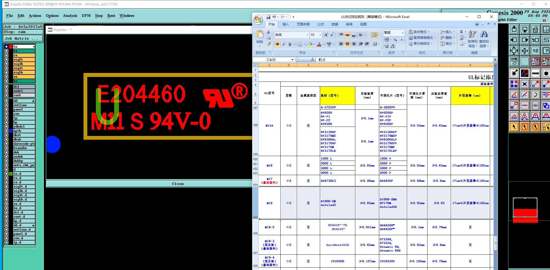This screenshot has height=270, width=550.
Task: Click the Excel Office button
Action: (x=258, y=19)
